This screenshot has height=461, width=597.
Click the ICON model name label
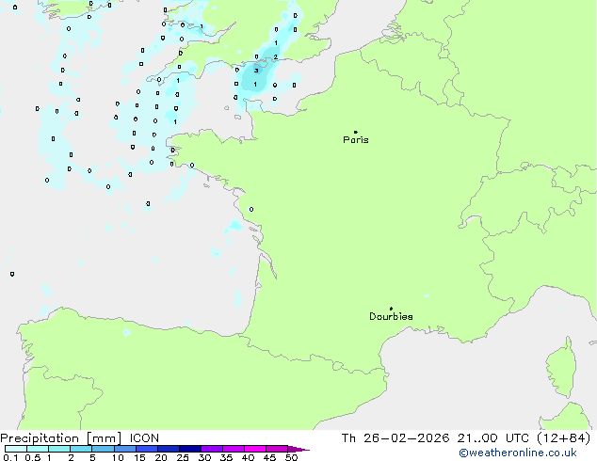(144, 438)
